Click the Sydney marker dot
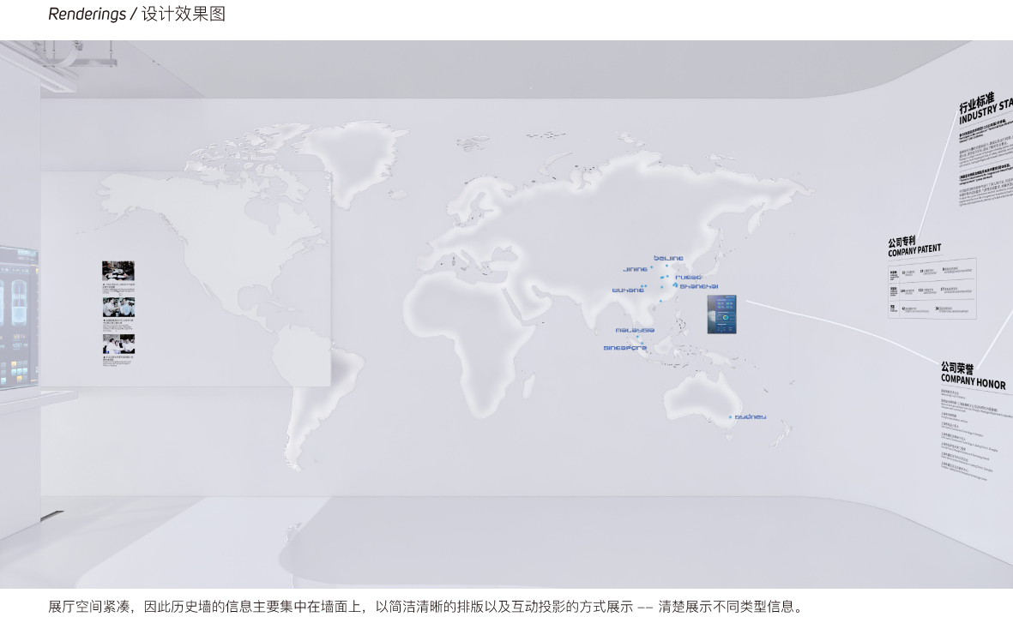Viewport: 1013px width, 617px height. (731, 417)
